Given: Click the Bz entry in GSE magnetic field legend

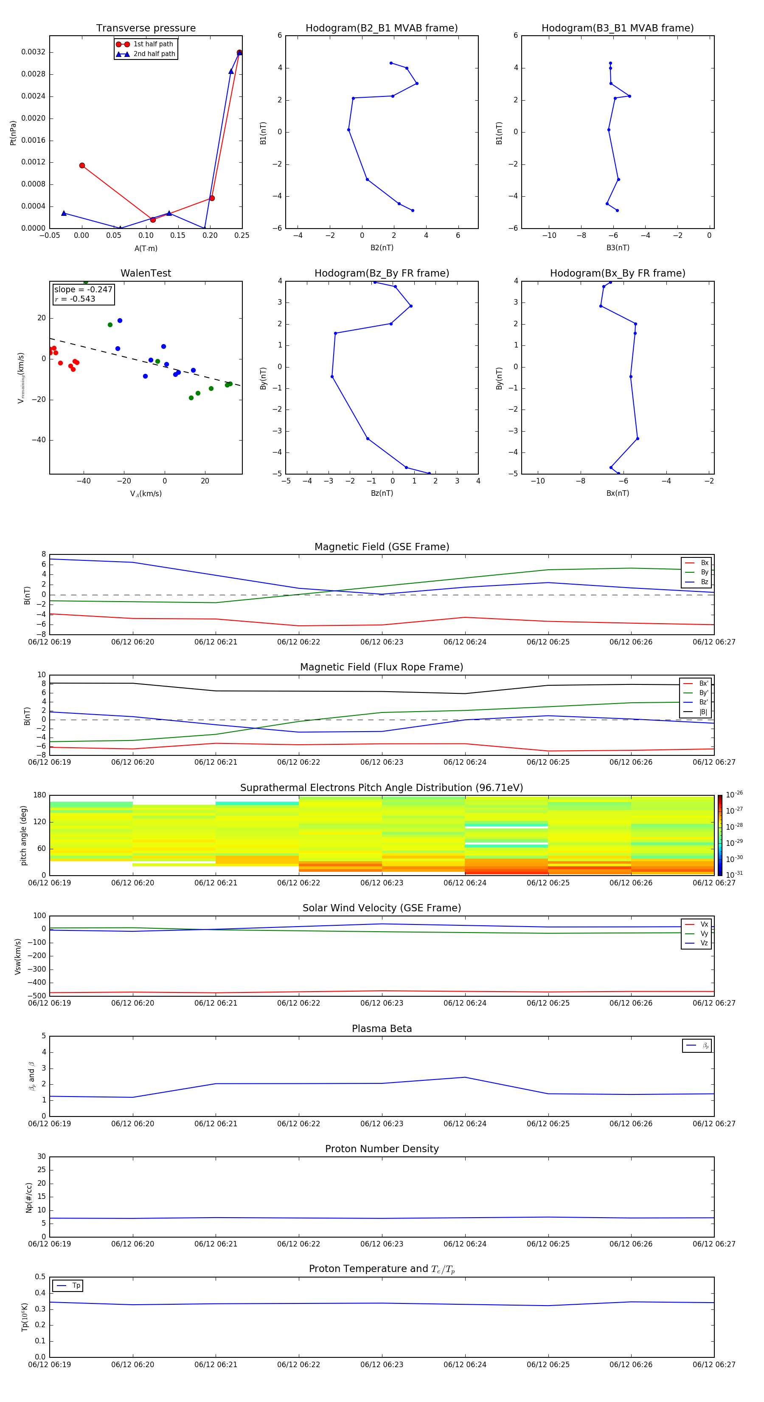Looking at the screenshot, I should tap(697, 582).
